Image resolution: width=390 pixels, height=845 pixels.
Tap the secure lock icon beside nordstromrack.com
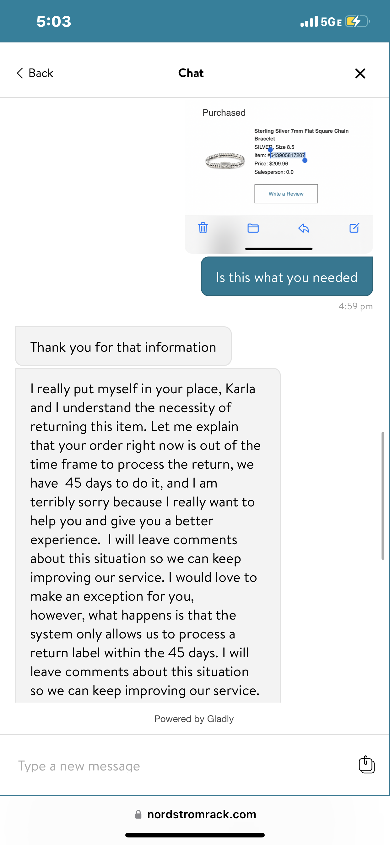(138, 815)
